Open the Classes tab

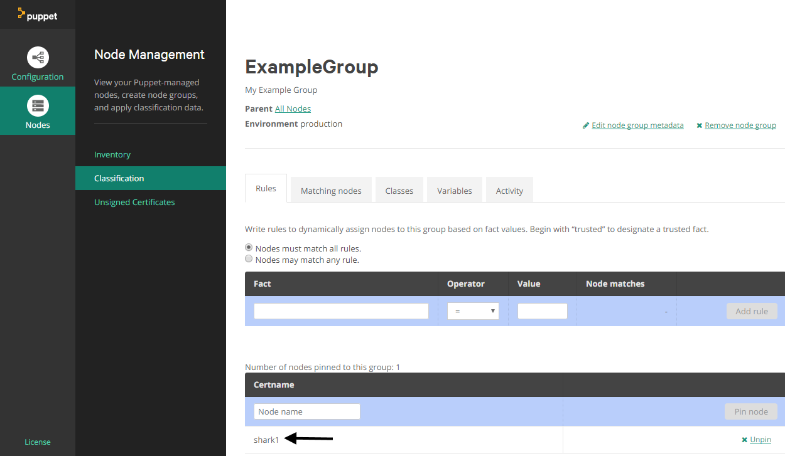coord(399,191)
